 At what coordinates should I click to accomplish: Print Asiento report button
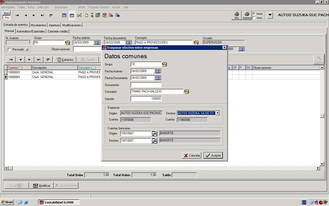[x=247, y=15]
